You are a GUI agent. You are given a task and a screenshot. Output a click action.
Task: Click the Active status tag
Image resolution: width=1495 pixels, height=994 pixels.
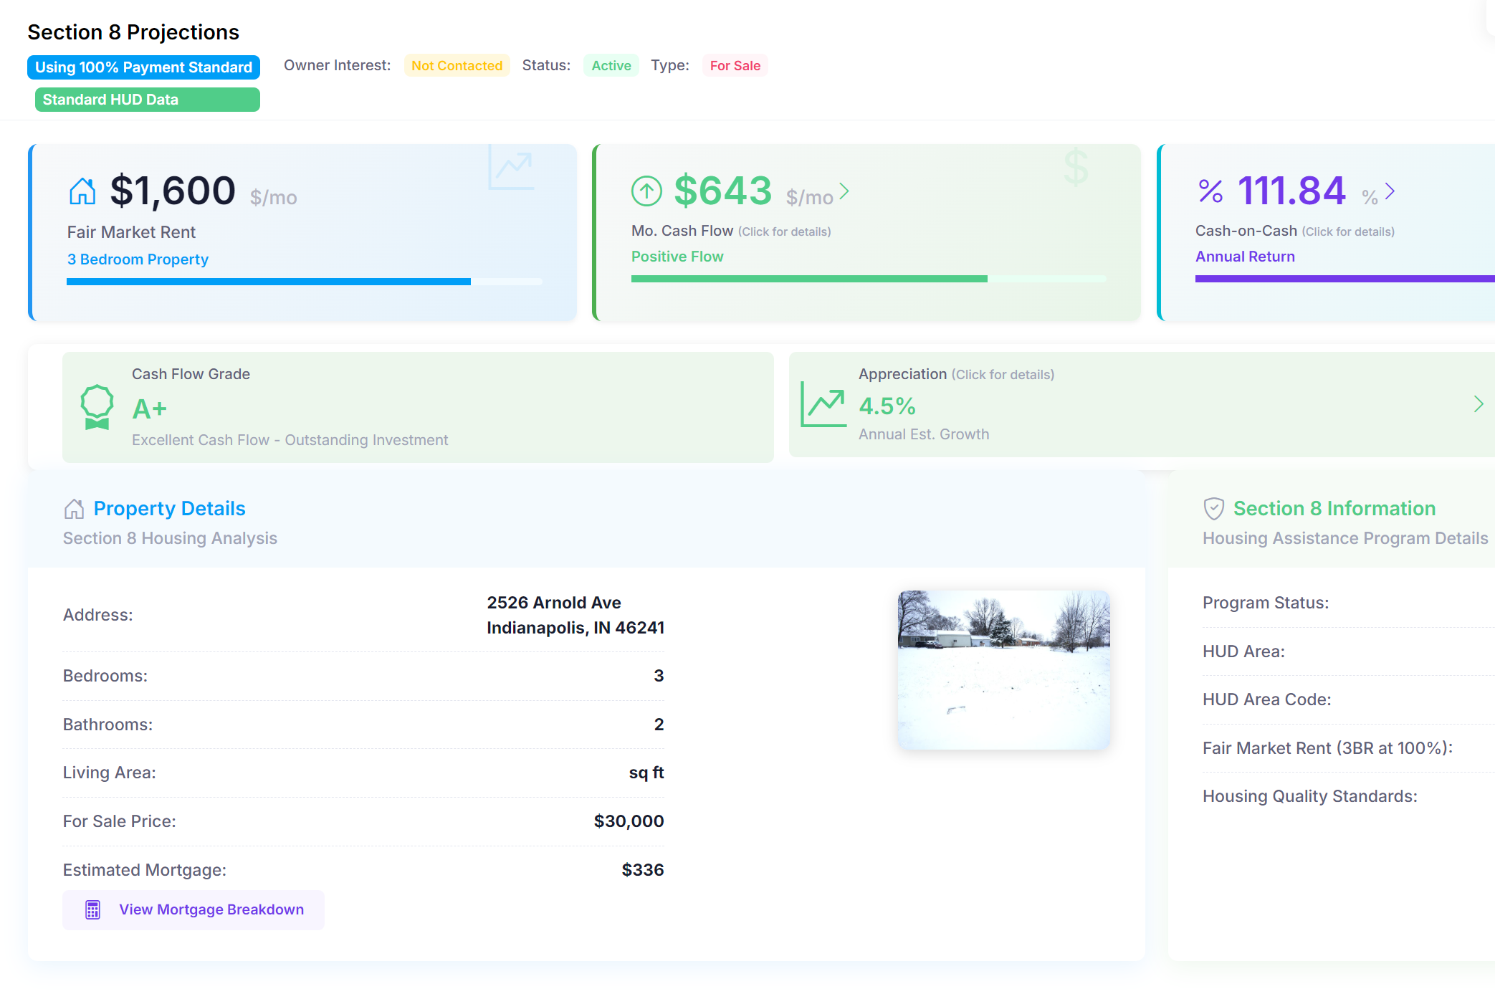click(x=611, y=66)
